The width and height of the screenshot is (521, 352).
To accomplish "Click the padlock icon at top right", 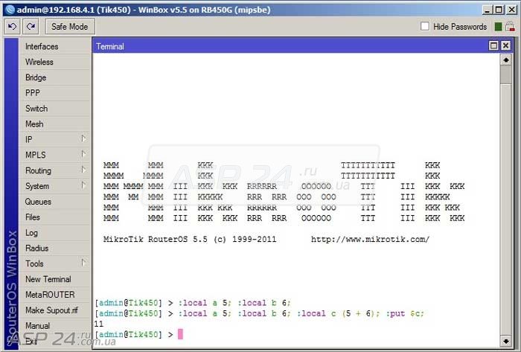I will (510, 27).
